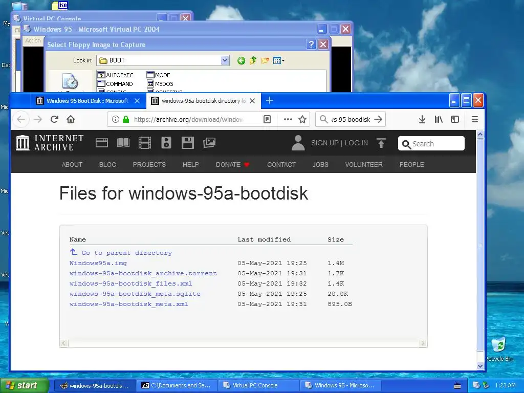
Task: Click Internet Archive Search field
Action: tap(431, 143)
